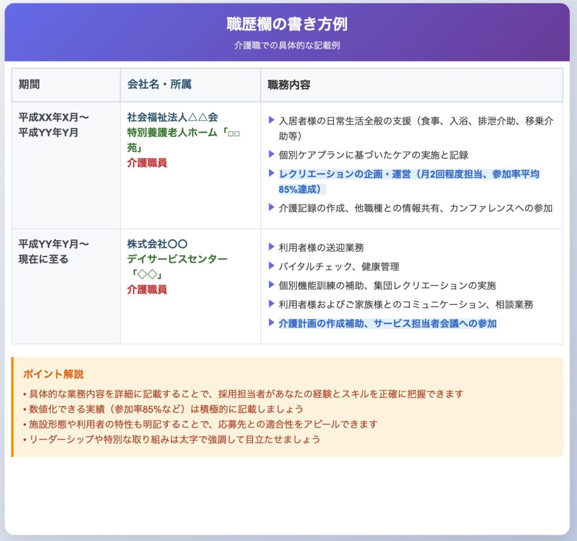The image size is (577, 541).
Task: Click the triangle bullet before 利用者様の送迎業務
Action: (x=272, y=246)
